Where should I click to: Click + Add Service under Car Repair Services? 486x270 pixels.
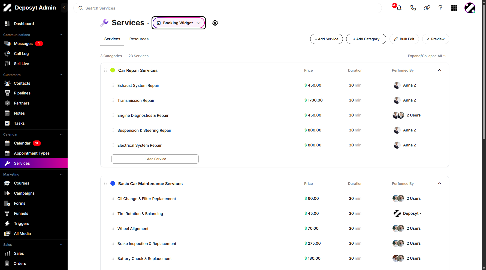pos(155,159)
